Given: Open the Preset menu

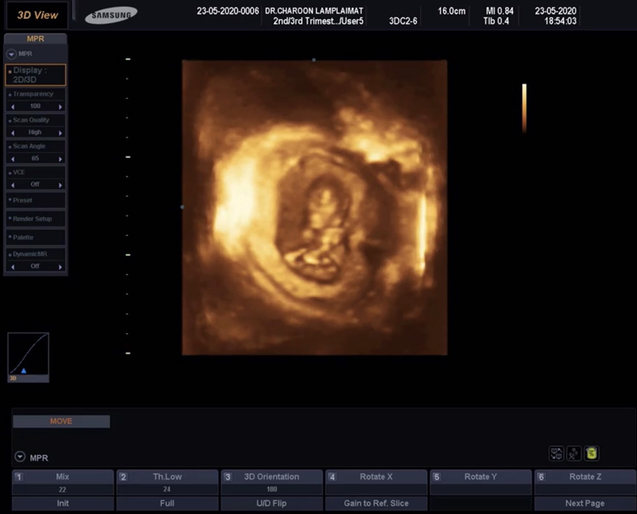Looking at the screenshot, I should [36, 200].
